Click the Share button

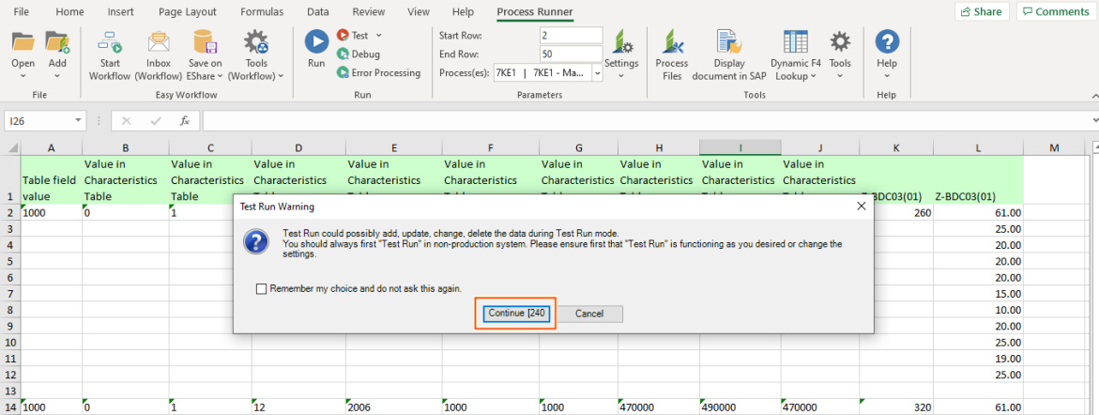981,12
